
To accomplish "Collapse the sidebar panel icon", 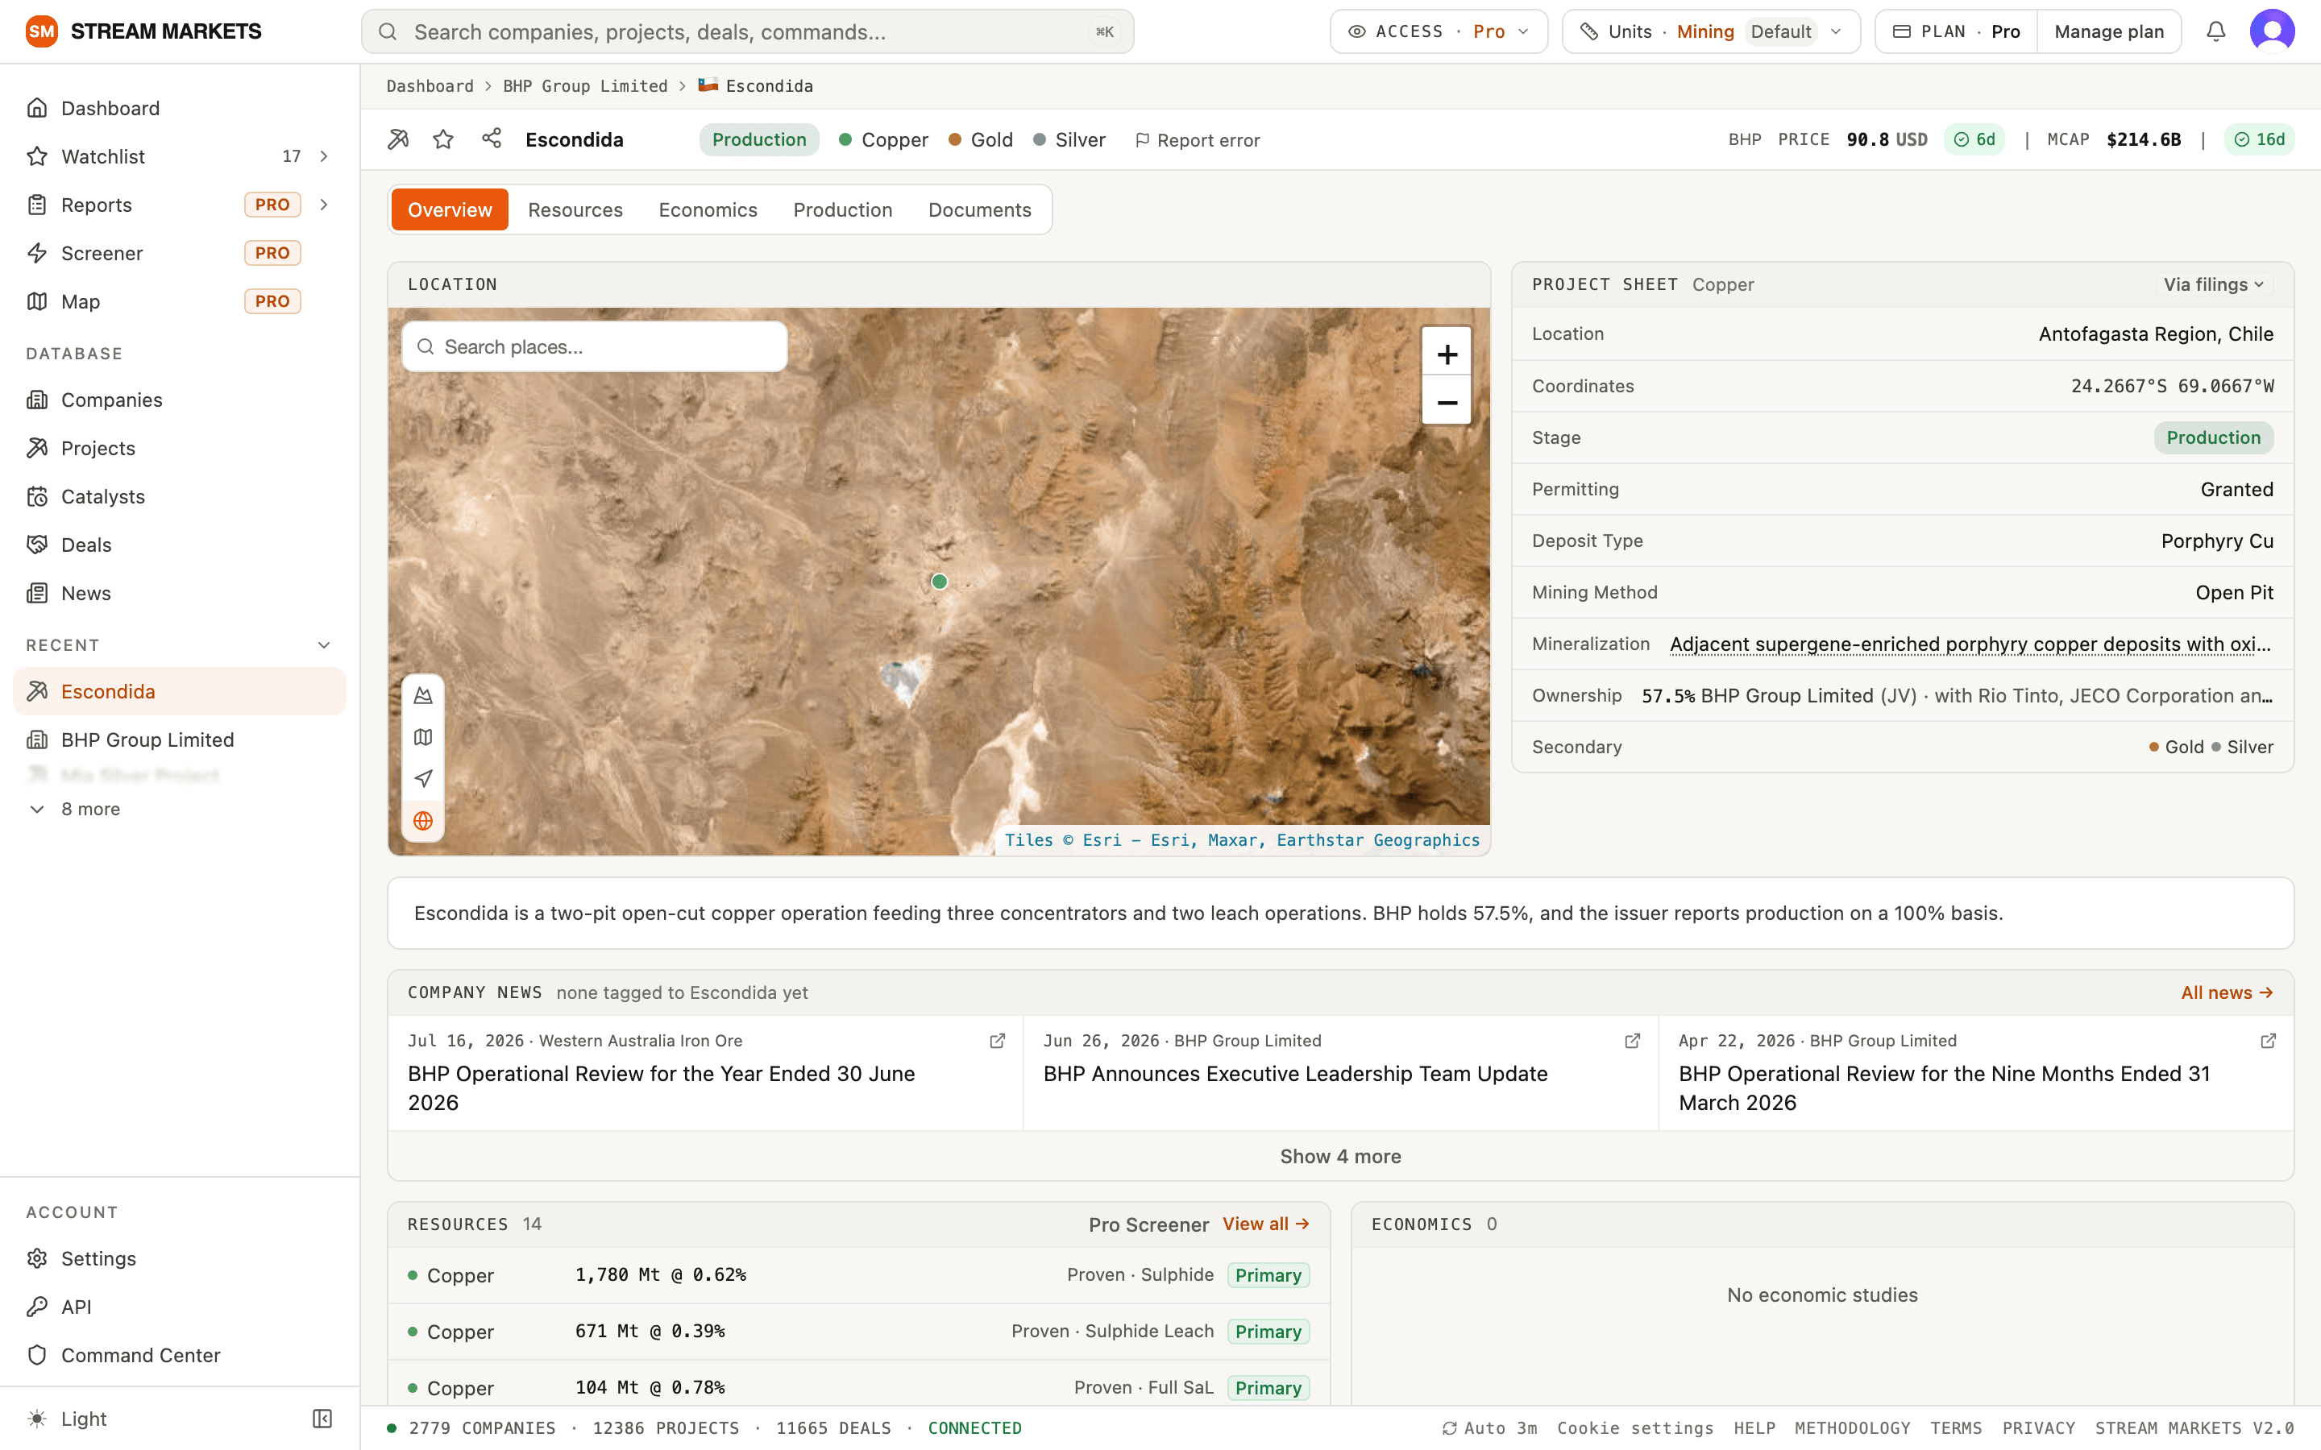I will pos(322,1419).
